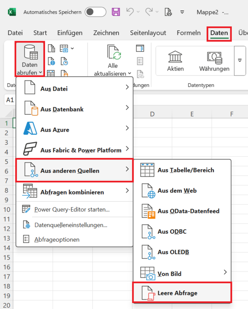The image size is (248, 309).
Task: Click the A1 name box
Action: tap(10, 100)
